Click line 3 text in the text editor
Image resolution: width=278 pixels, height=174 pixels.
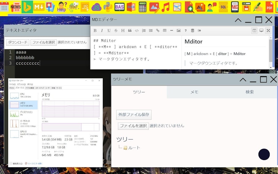tap(28, 63)
